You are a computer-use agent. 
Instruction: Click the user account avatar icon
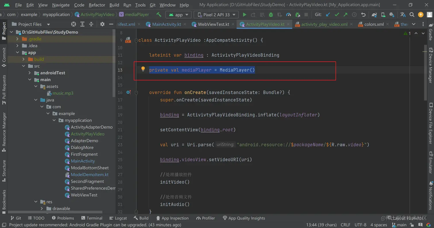[x=429, y=15]
